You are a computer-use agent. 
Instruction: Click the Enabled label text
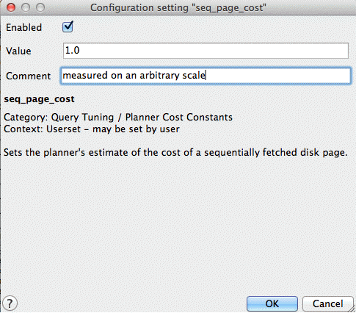pos(23,27)
